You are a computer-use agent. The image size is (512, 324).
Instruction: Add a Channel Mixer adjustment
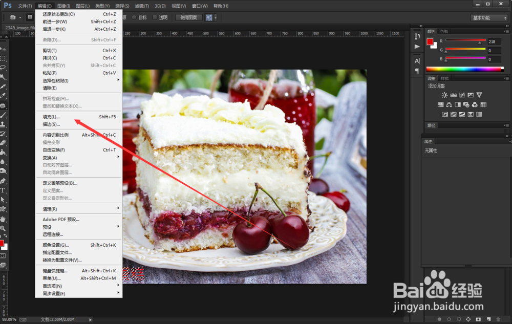coord(475,105)
